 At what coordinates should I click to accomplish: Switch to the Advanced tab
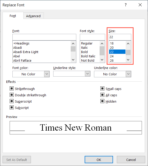pyautogui.click(x=33, y=16)
